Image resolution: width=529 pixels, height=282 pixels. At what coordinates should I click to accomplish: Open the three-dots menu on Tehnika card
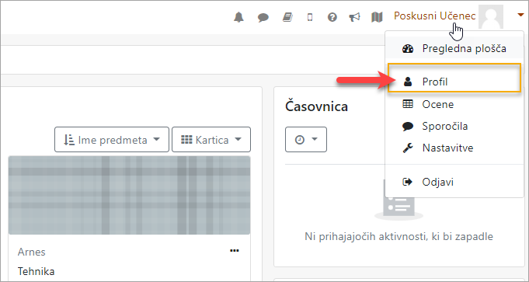tap(234, 251)
